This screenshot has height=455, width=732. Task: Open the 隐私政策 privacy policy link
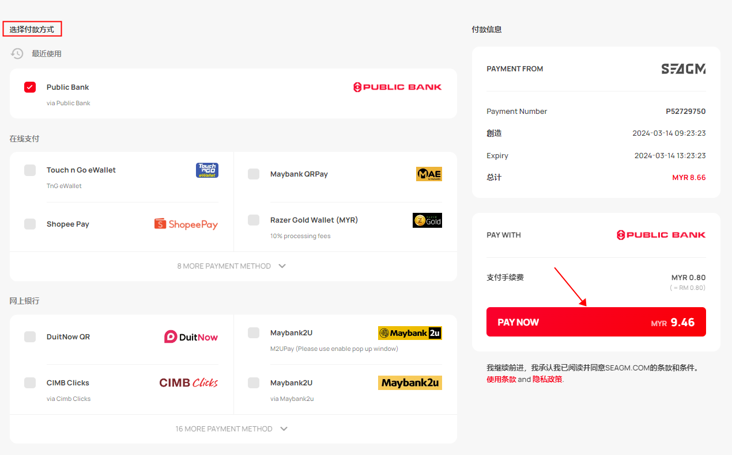click(547, 379)
